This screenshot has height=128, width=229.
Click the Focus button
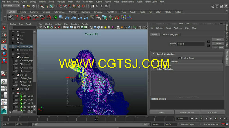[x=218, y=40]
